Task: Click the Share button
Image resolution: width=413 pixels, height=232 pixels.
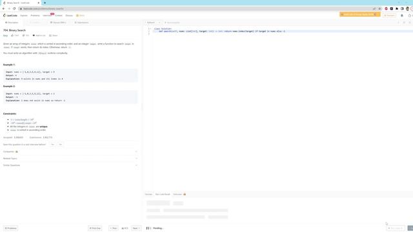Action: tap(53, 35)
